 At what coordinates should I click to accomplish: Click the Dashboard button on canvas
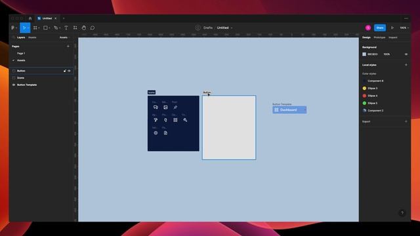(289, 110)
